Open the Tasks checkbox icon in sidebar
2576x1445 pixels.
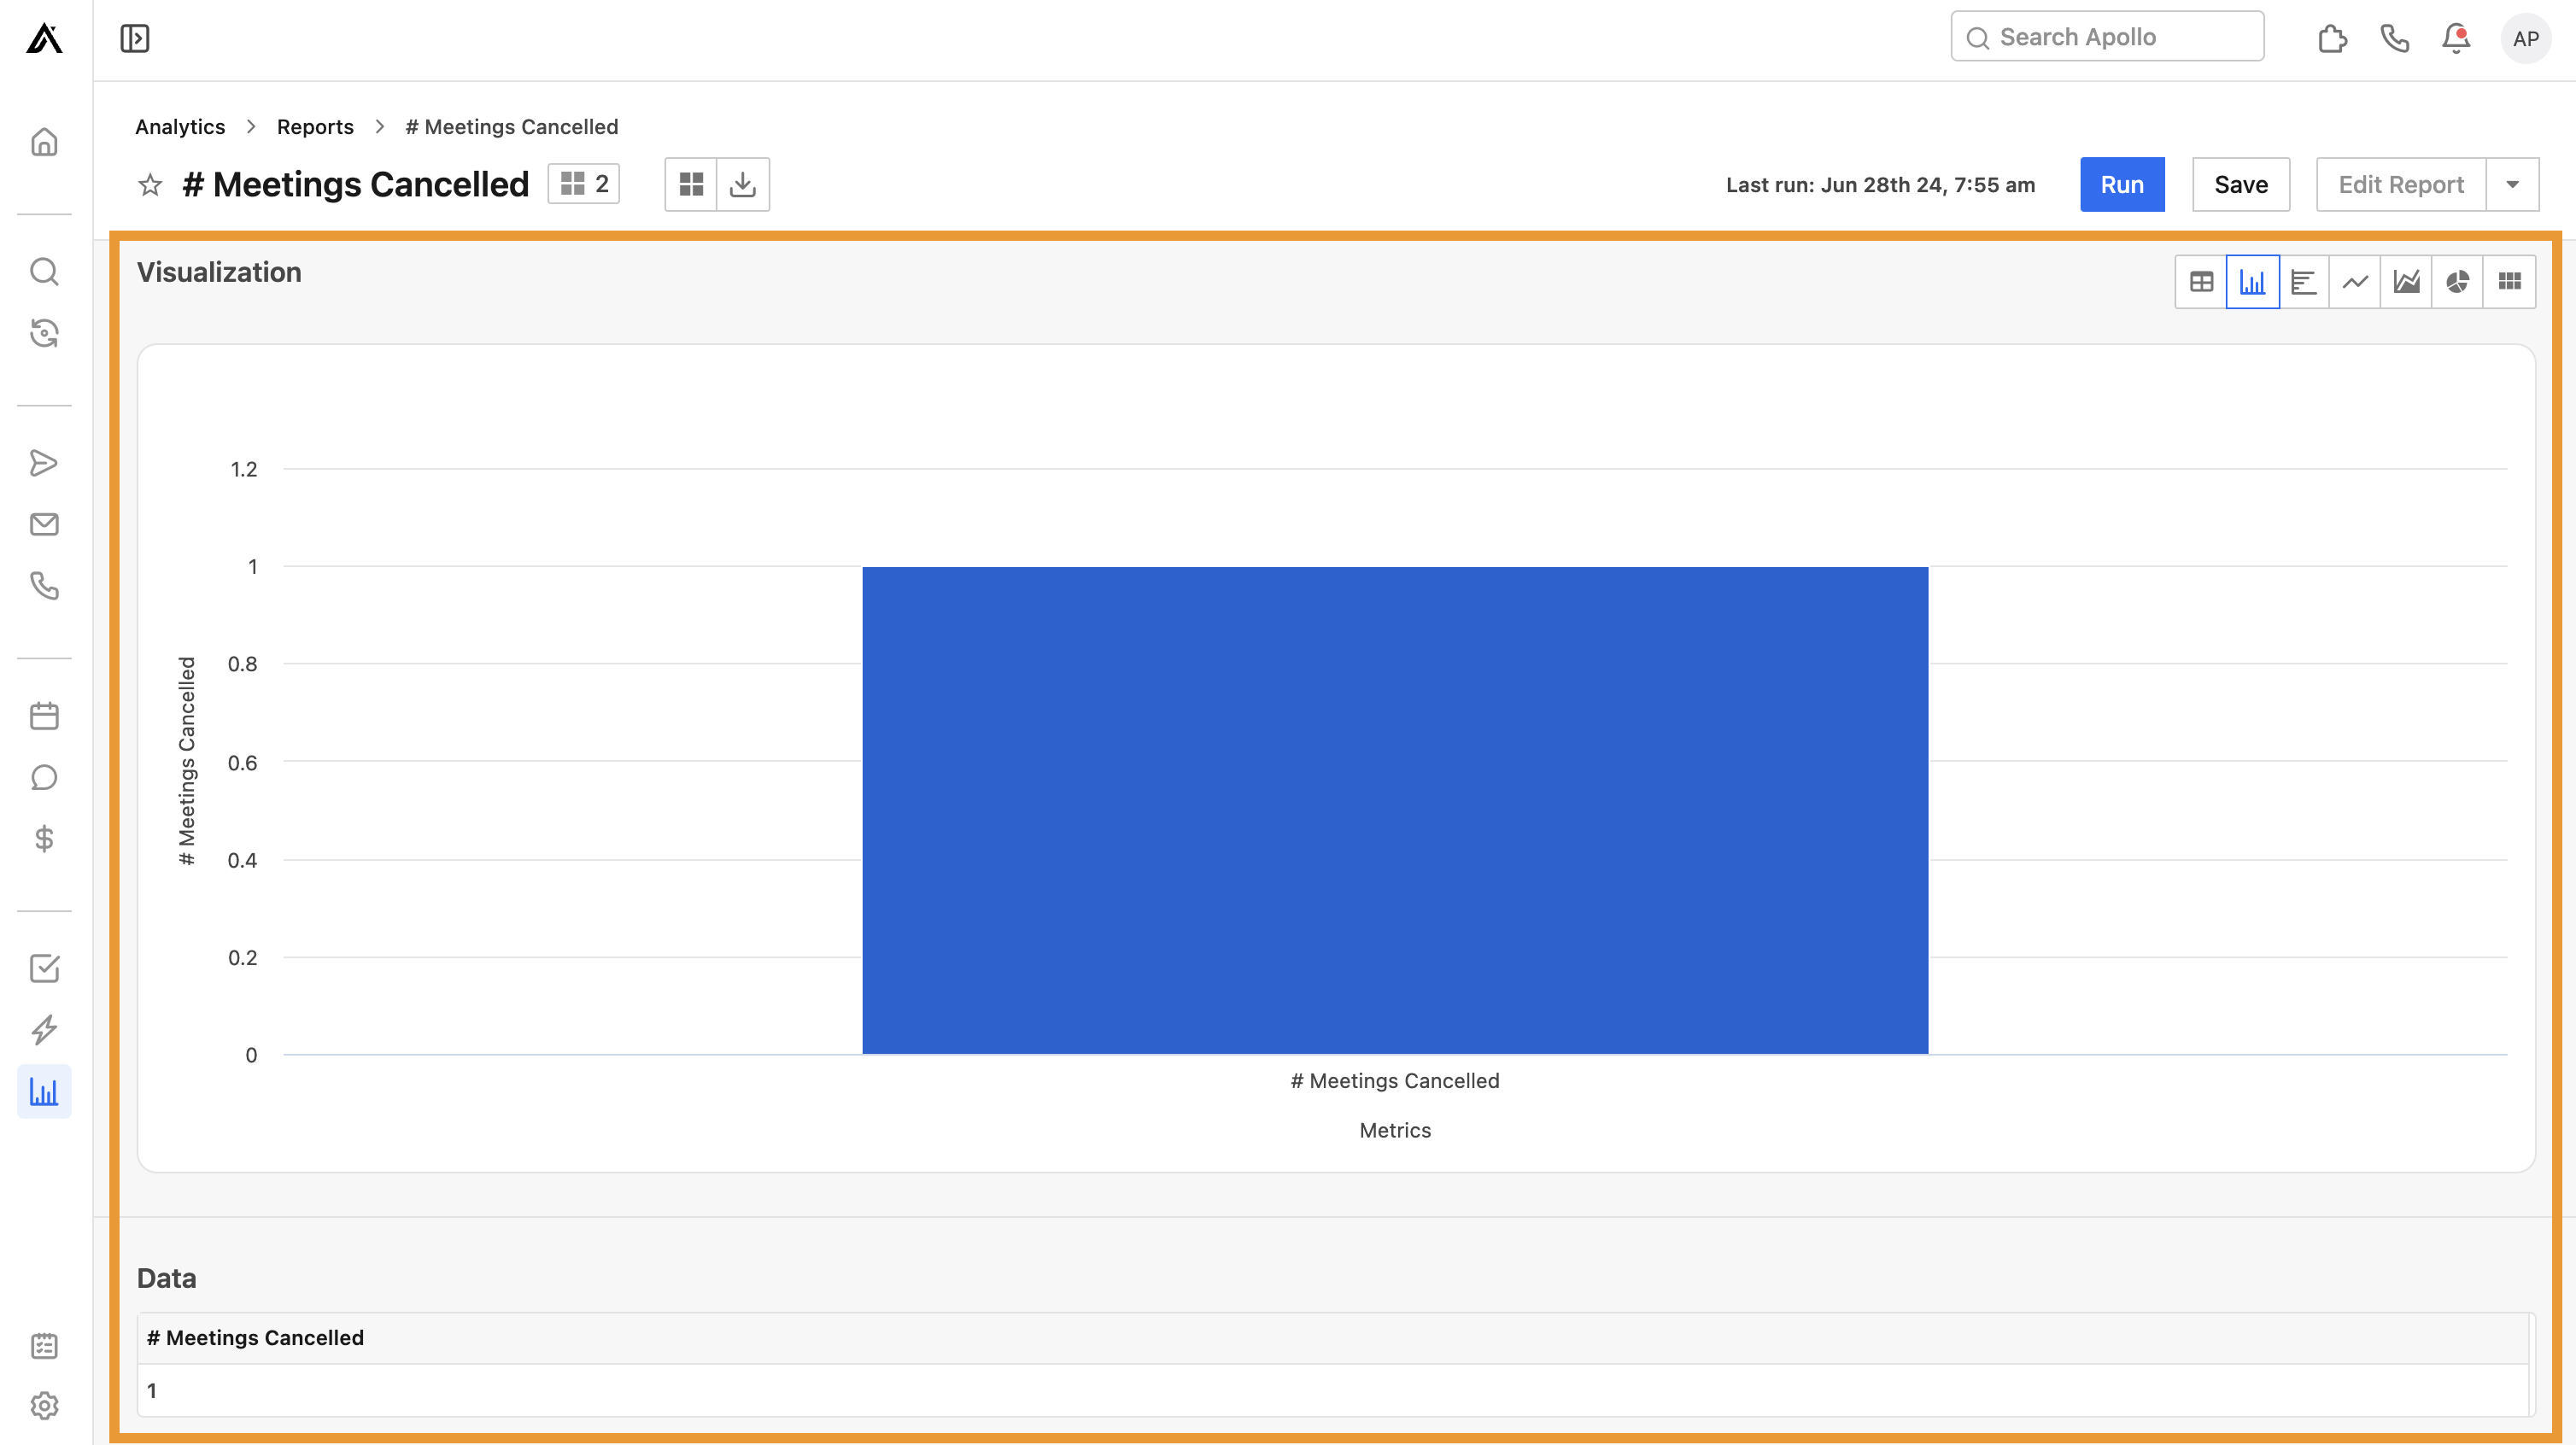click(x=44, y=968)
